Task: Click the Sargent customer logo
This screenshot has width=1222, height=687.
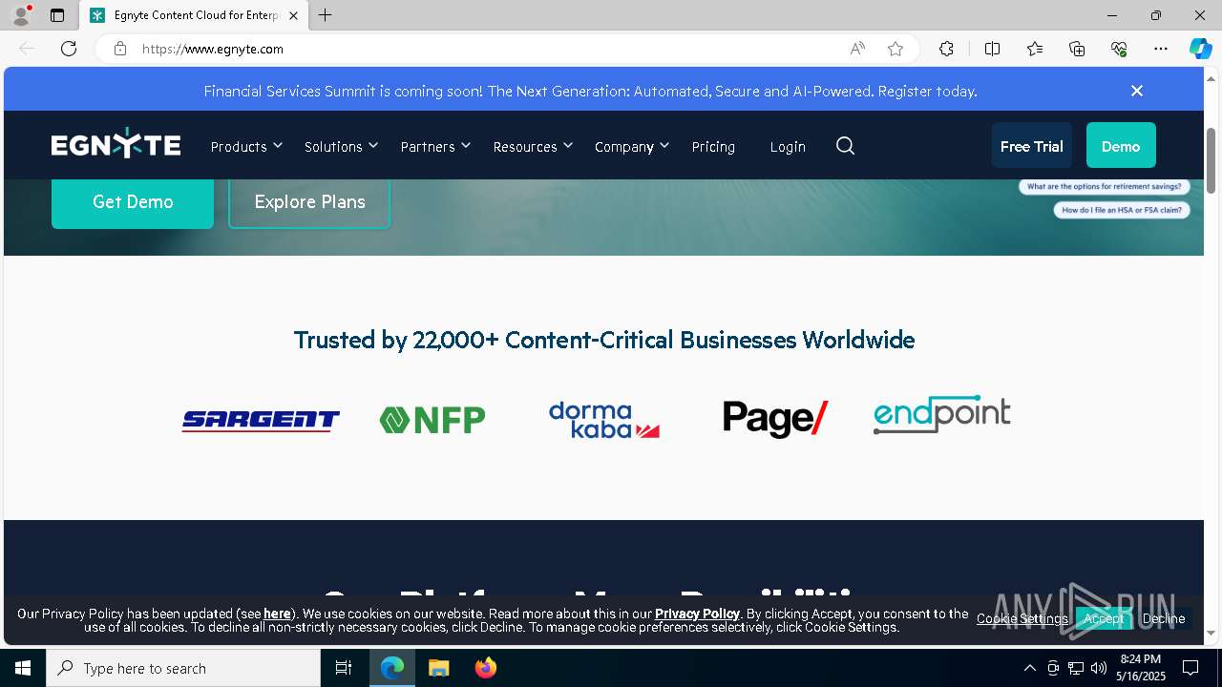Action: [x=261, y=420]
